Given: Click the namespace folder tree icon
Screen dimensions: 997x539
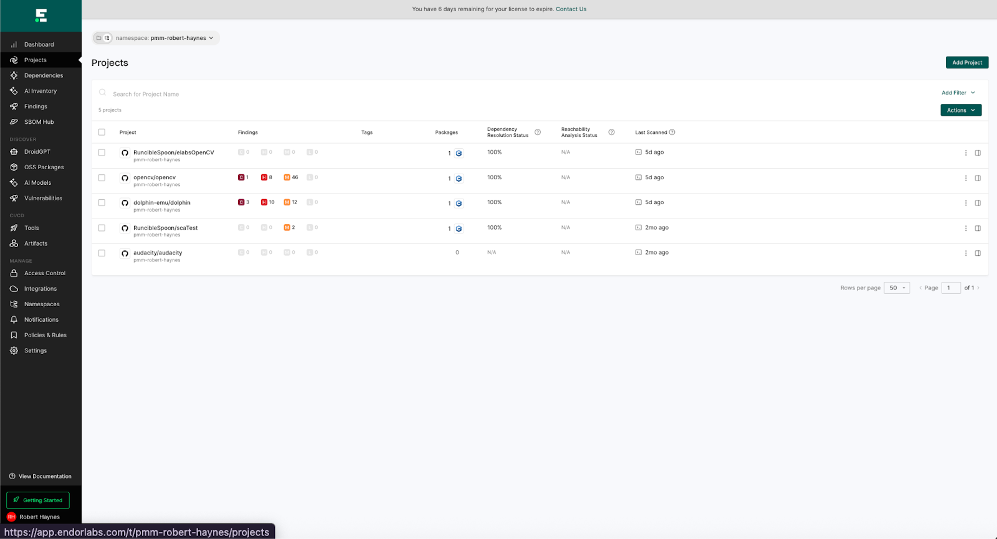Looking at the screenshot, I should (x=107, y=38).
